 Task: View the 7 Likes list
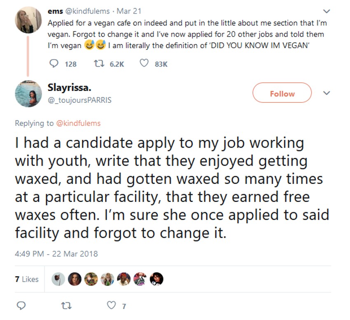click(27, 279)
